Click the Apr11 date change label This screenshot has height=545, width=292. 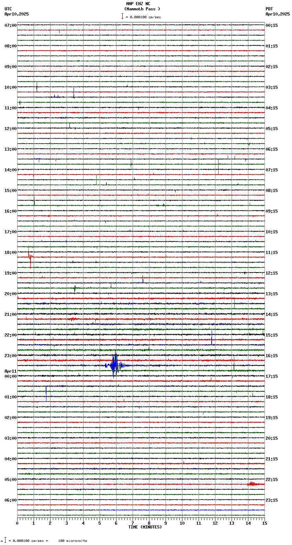[x=11, y=371]
